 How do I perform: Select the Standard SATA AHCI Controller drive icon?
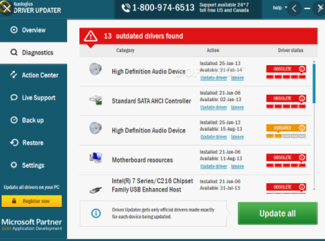click(96, 101)
